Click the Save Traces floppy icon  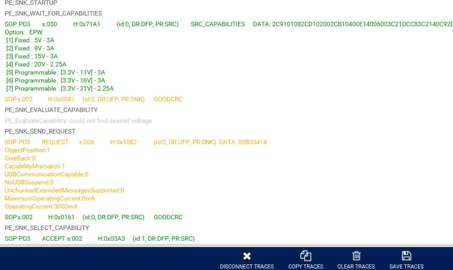pos(406,255)
